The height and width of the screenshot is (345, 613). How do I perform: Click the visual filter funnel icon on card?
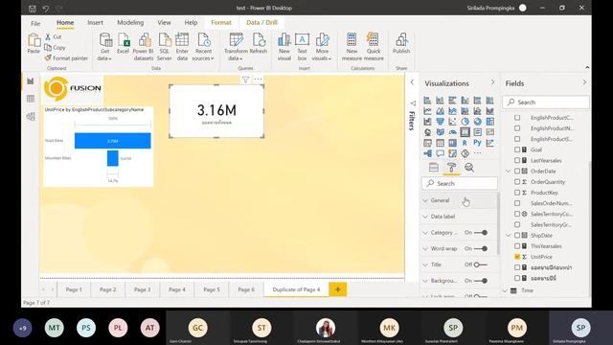coord(245,80)
